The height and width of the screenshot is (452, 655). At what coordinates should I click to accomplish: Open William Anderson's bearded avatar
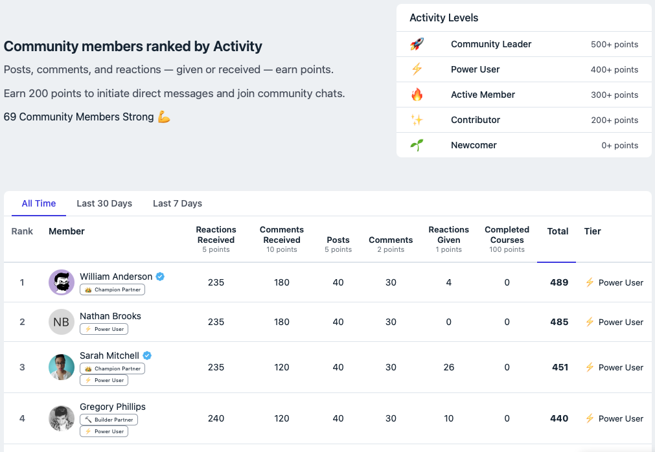pyautogui.click(x=62, y=282)
